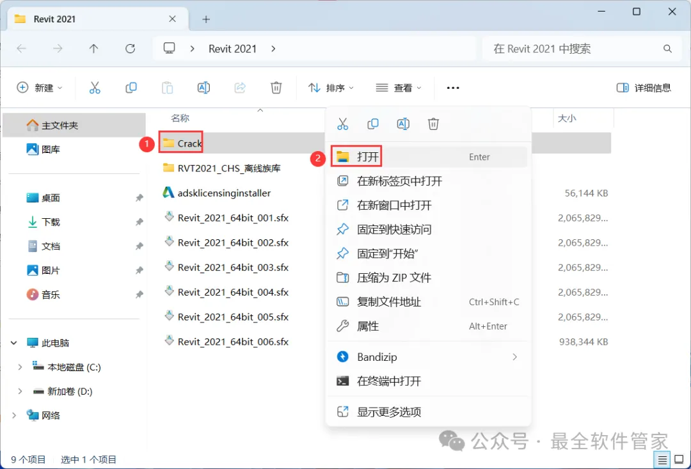The image size is (691, 469).
Task: Choose 显示更多选项
Action: coord(428,411)
